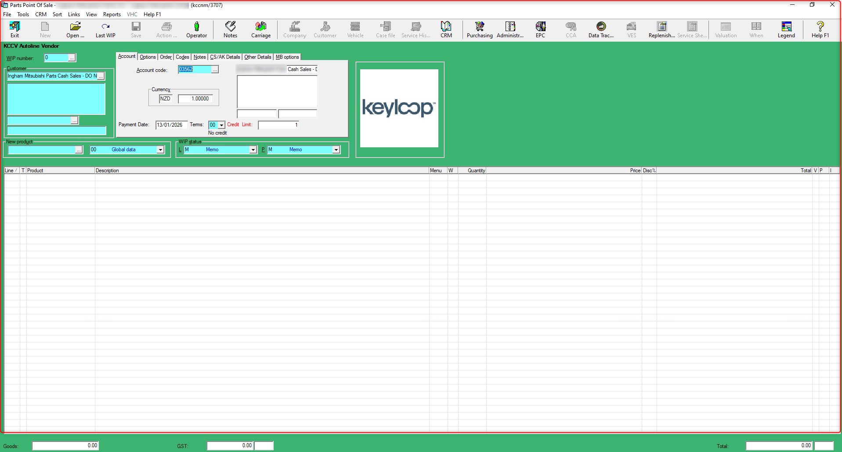
Task: Switch to the Other Details tab
Action: (258, 57)
